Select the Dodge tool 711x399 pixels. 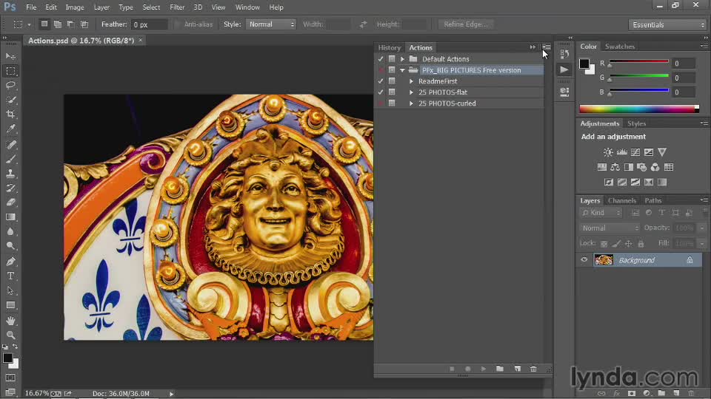[10, 246]
